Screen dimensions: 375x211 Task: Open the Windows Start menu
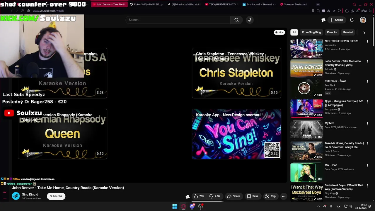tap(175, 206)
